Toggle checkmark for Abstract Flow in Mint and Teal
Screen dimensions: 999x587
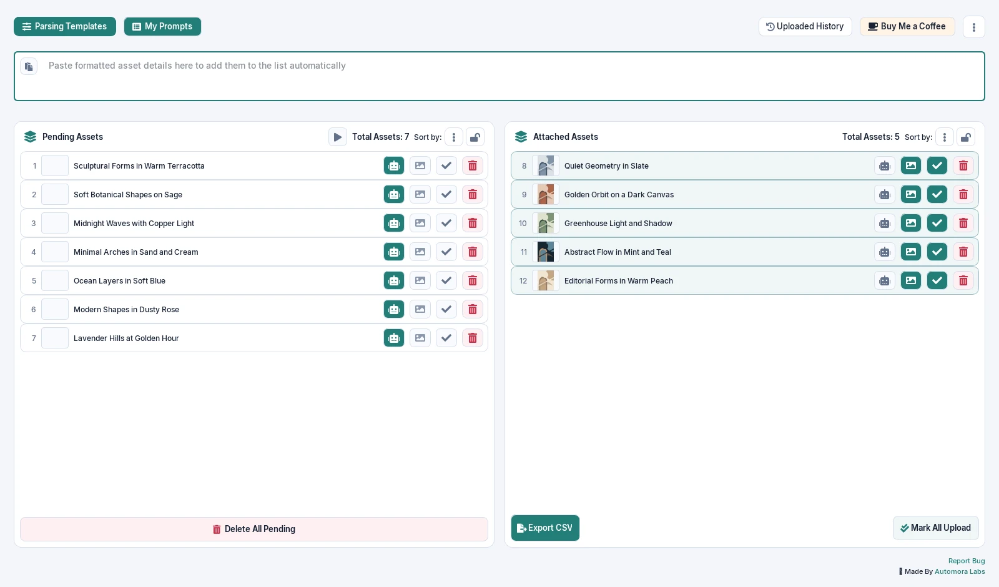coord(937,252)
